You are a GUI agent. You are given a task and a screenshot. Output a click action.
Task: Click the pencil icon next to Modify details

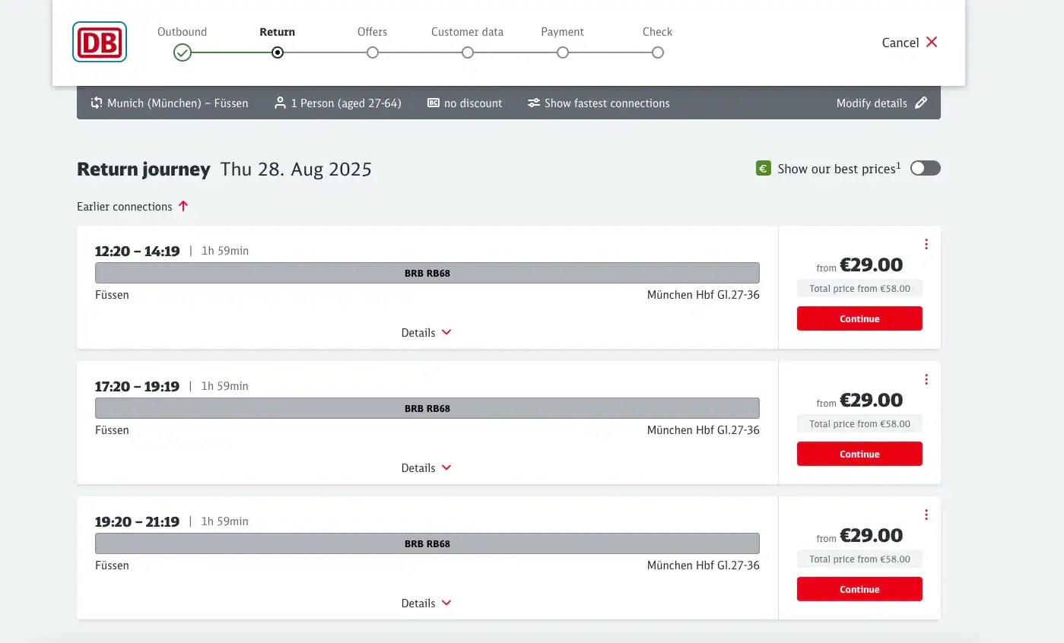(x=921, y=102)
